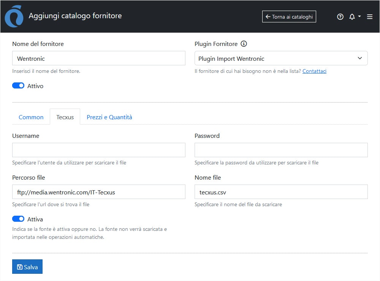Viewport: 380px width, 281px height.
Task: Disable the Attiva source switch
Action: [x=18, y=219]
